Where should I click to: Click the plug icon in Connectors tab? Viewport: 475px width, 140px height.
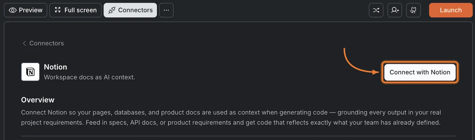[x=112, y=10]
